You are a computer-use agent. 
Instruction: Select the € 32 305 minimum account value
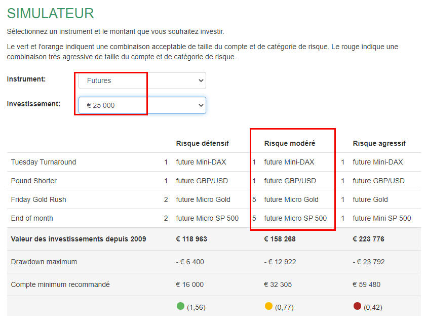(x=278, y=284)
